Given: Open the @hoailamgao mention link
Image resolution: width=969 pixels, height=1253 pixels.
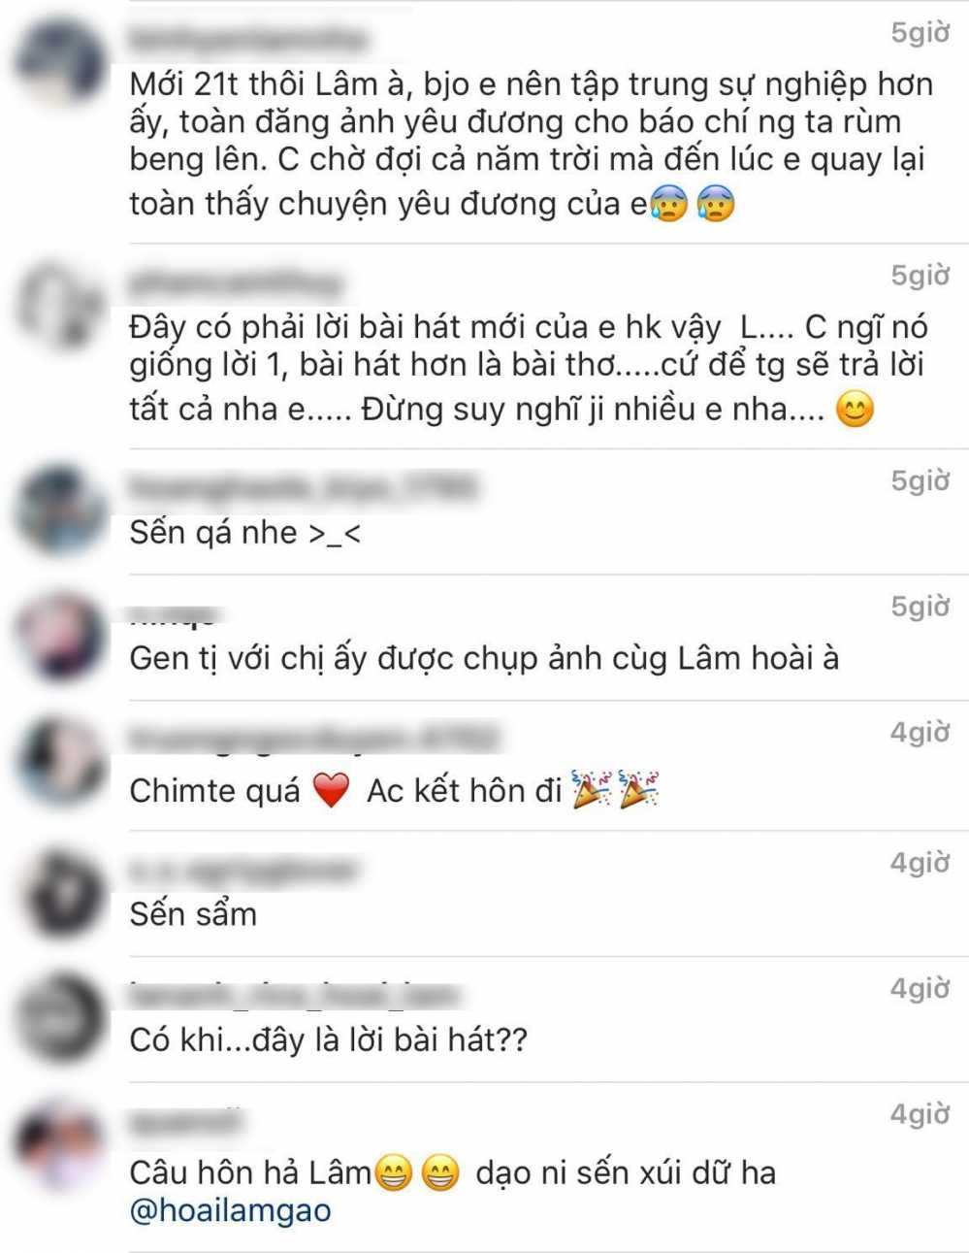Looking at the screenshot, I should coord(230,1210).
